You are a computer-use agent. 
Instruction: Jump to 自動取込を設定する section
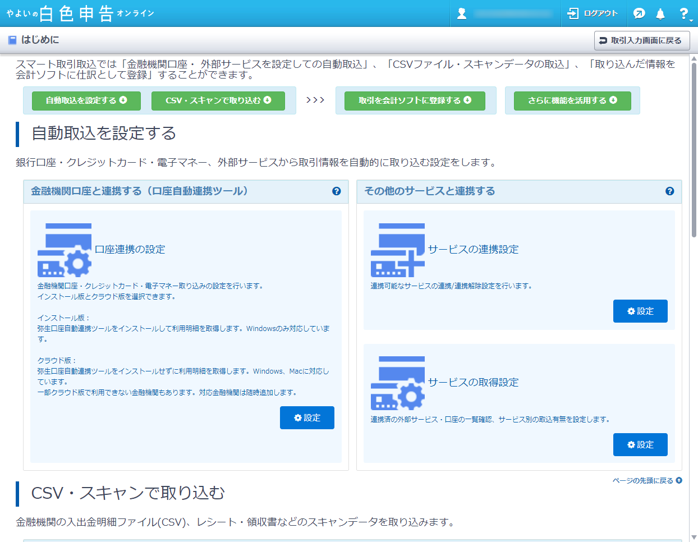click(86, 100)
